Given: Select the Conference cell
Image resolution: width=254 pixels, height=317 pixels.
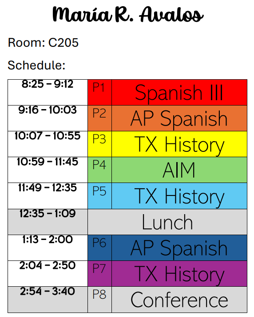Looking at the screenshot, I should tap(179, 300).
